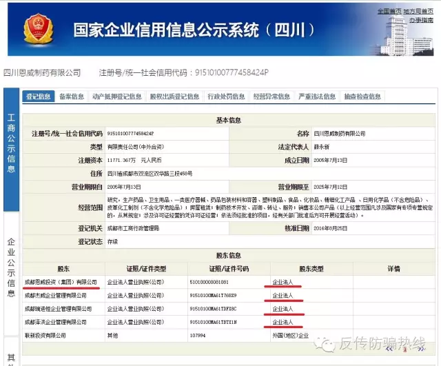Screen dimensions: 441x366
Task: Click the 详情 column header
Action: click(x=393, y=269)
